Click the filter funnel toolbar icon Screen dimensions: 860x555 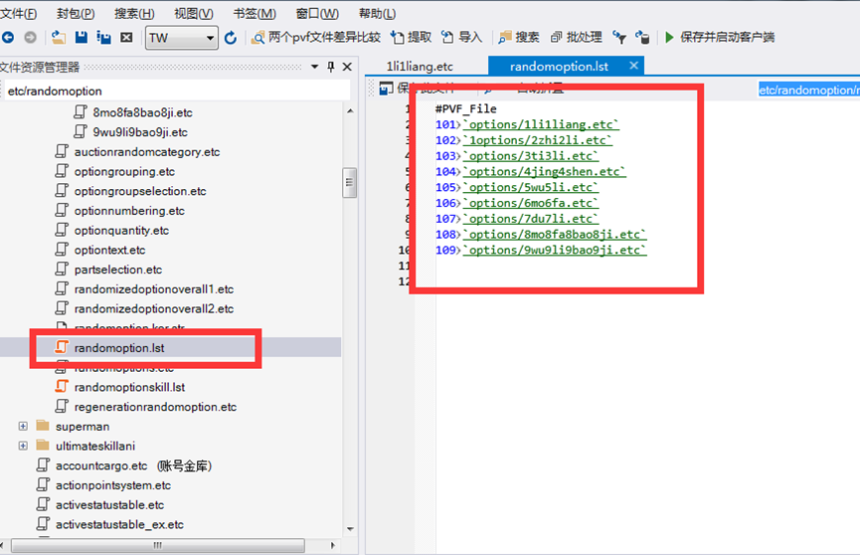618,38
